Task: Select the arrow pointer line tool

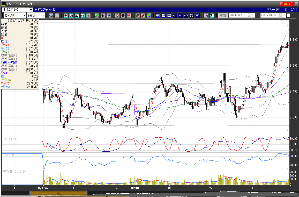Action: pyautogui.click(x=103, y=16)
